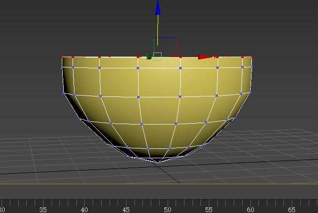Set the timeline to frame 50
The width and height of the screenshot is (318, 213).
167,209
